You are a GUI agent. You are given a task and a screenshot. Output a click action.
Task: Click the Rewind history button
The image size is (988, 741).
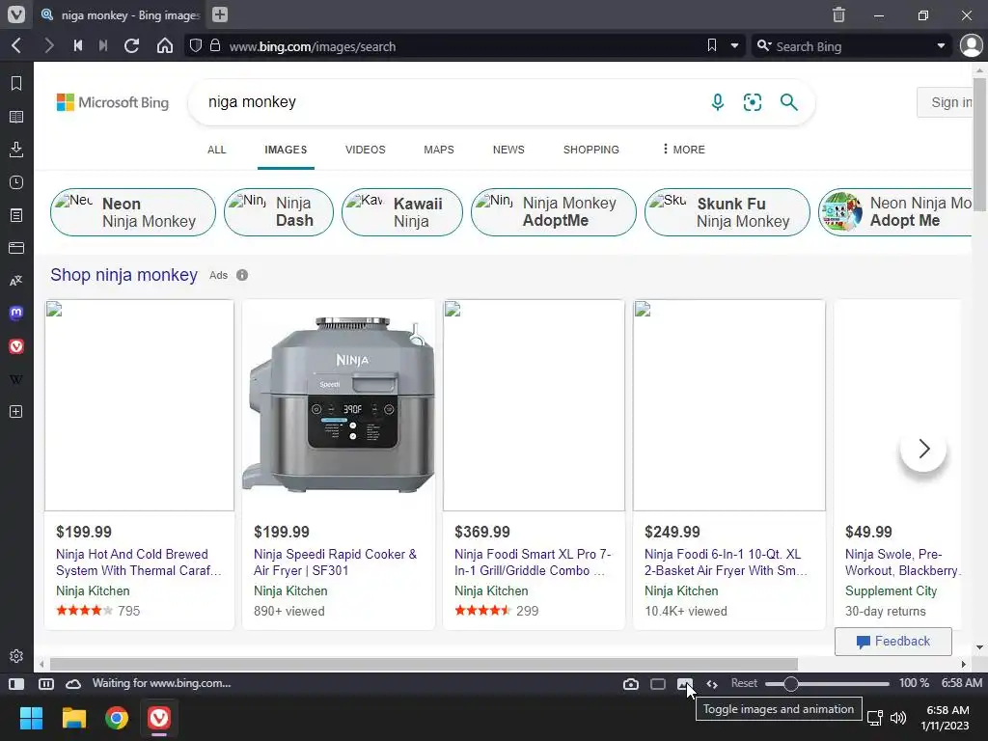(78, 45)
